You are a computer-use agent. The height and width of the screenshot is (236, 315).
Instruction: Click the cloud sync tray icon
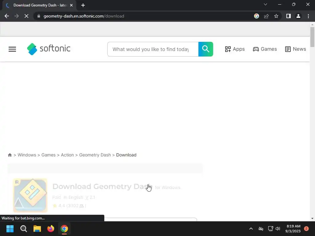[x=261, y=229]
